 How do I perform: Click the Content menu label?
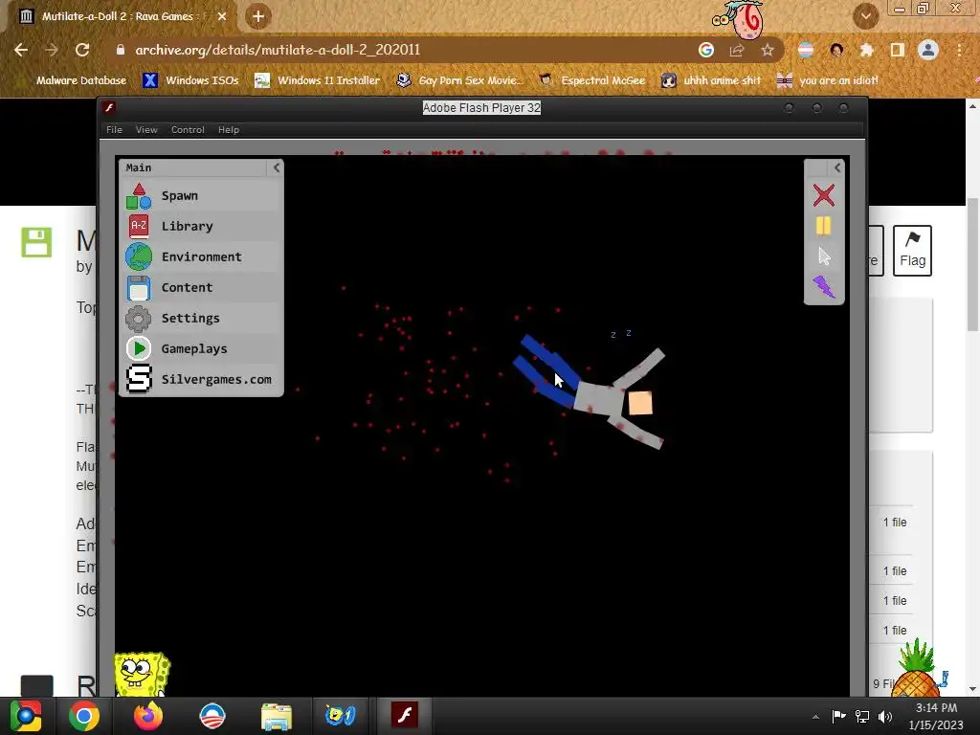tap(188, 287)
